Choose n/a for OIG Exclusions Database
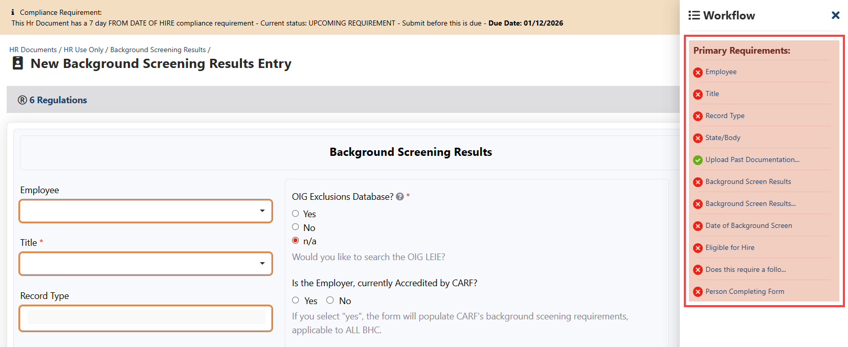 coord(296,241)
